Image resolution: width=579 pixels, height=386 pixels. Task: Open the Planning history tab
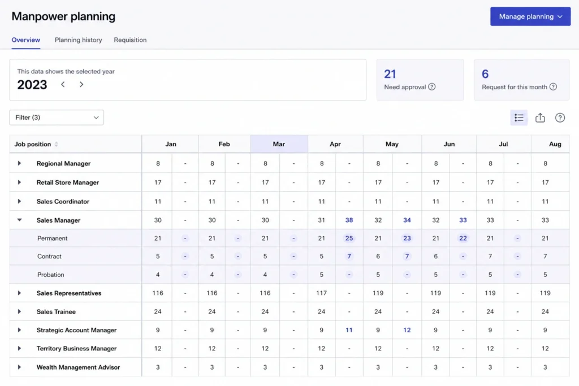78,40
